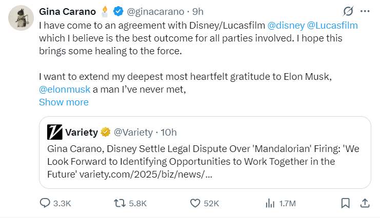Open the 9h tweet timestamp

198,11
